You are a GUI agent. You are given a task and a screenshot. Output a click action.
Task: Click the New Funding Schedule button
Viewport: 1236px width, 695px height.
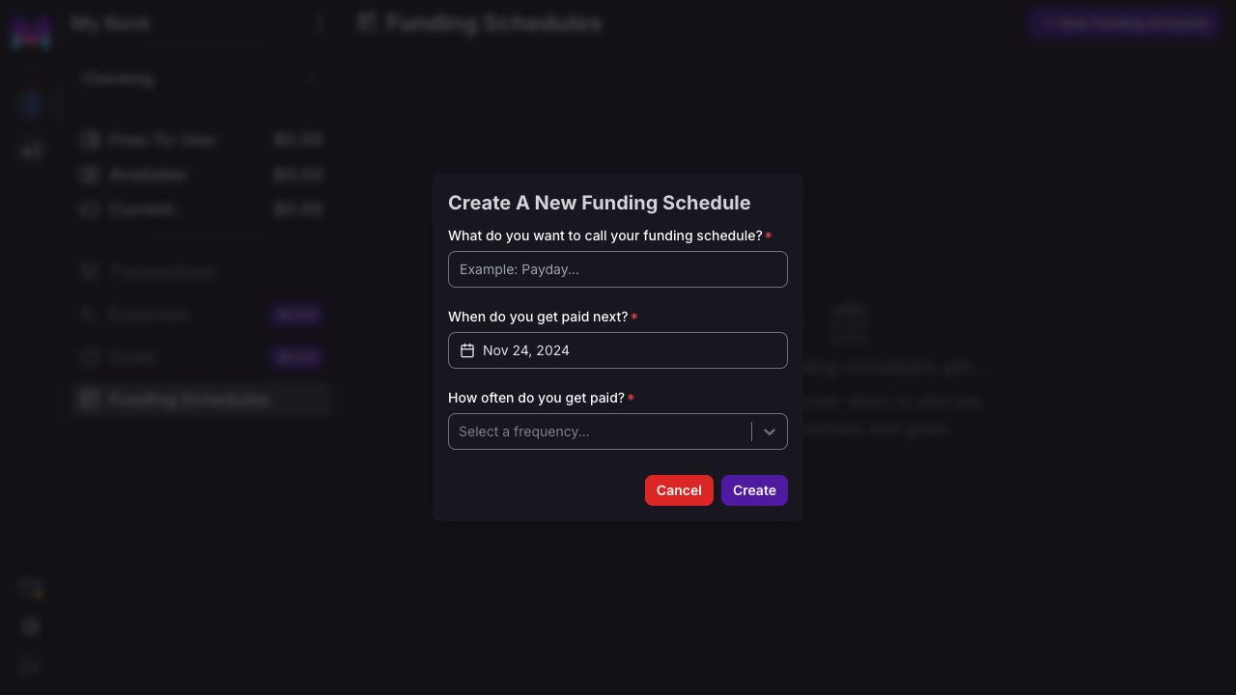[1124, 23]
